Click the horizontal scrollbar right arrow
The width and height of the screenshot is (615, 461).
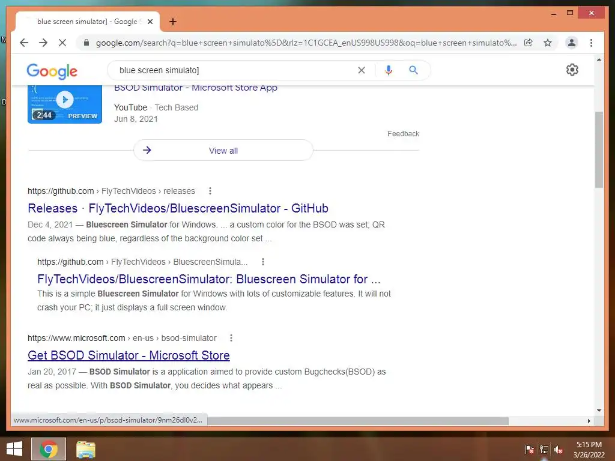tap(589, 421)
